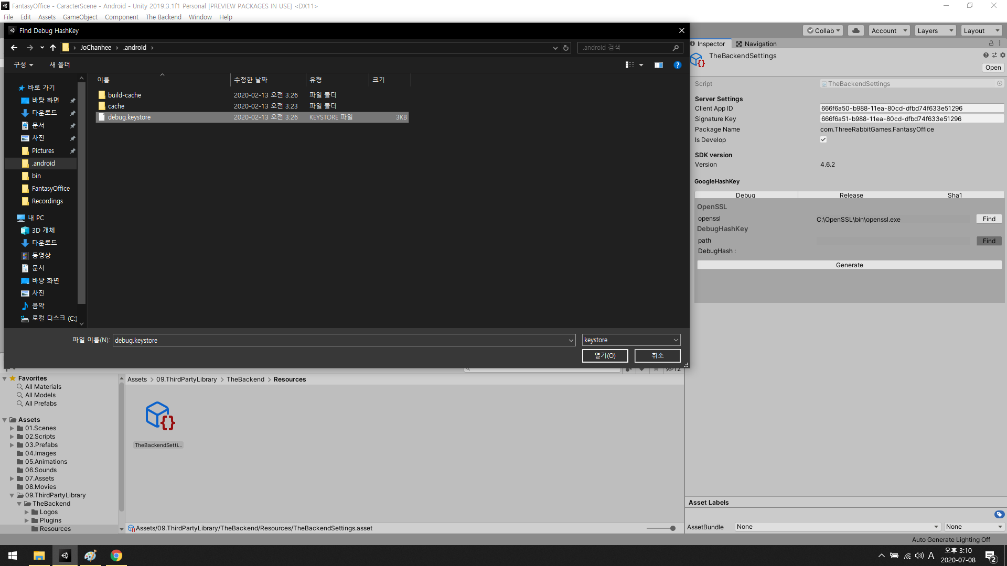The height and width of the screenshot is (566, 1007).
Task: Open the address bar history dropdown
Action: [x=555, y=48]
